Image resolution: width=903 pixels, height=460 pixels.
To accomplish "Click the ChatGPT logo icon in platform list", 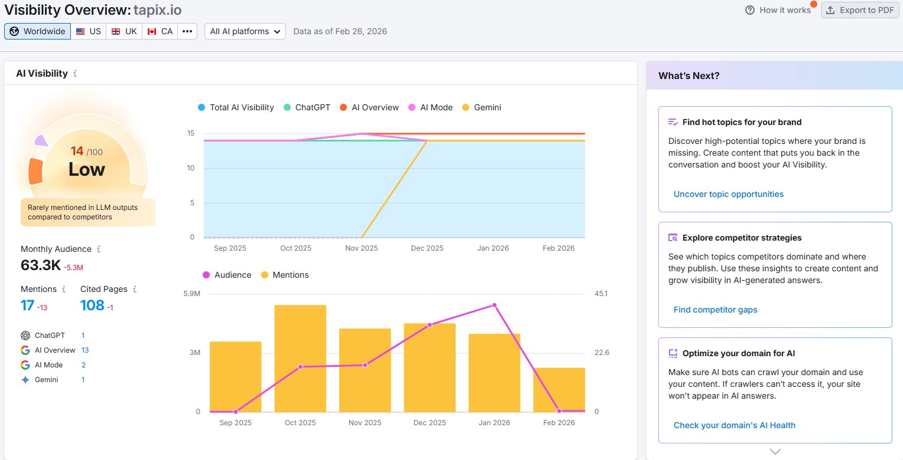I will (x=25, y=335).
